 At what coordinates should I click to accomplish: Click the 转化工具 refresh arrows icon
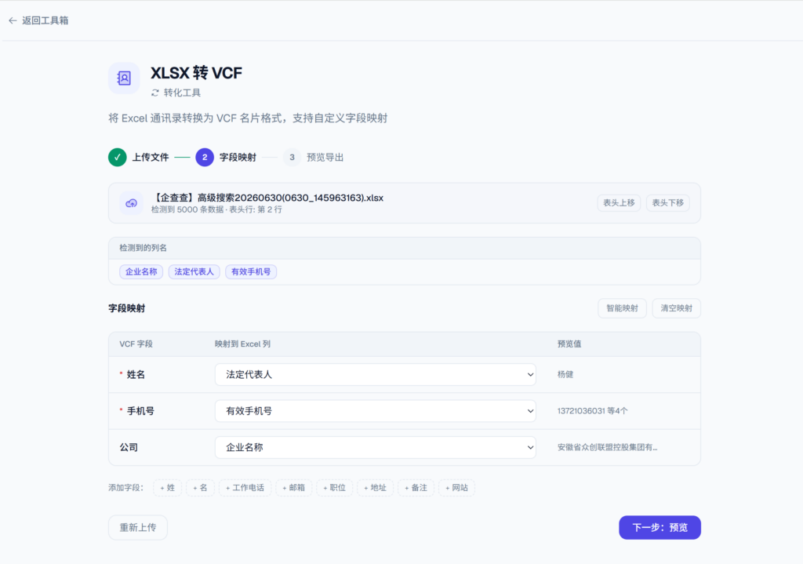pos(155,93)
